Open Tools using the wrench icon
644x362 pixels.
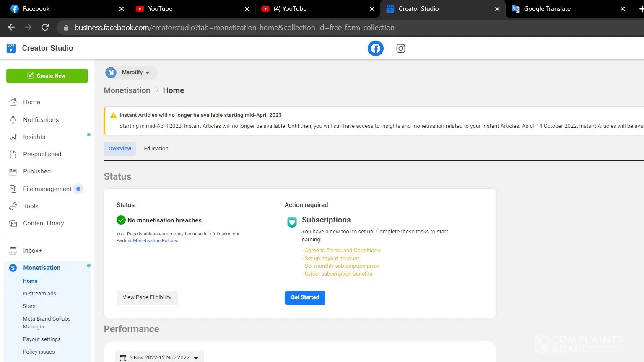pyautogui.click(x=13, y=206)
